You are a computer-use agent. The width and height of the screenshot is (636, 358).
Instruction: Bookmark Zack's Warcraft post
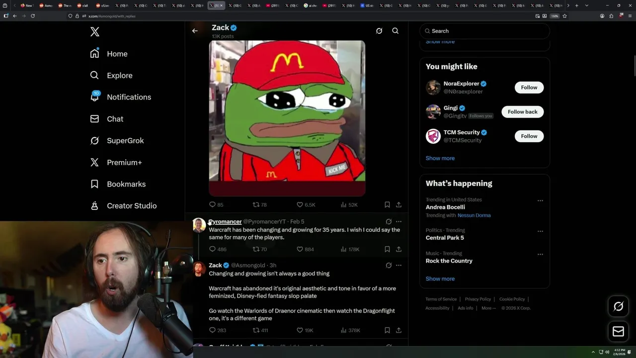pyautogui.click(x=387, y=330)
